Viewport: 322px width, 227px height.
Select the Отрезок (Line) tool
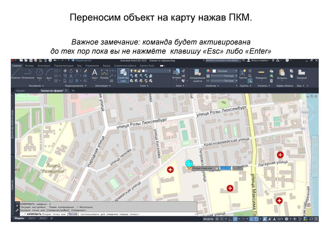(15, 74)
